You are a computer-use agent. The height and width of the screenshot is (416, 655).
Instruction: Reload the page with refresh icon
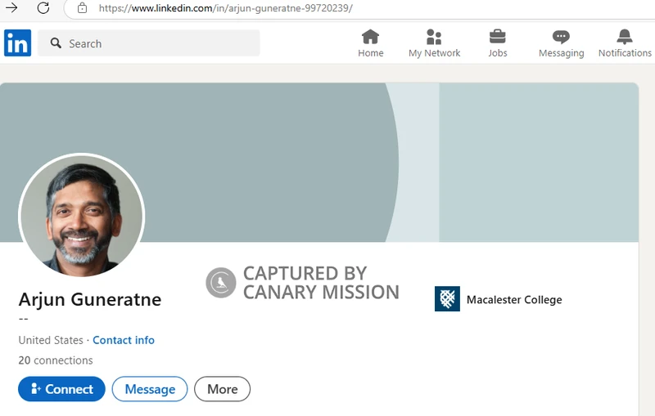43,7
